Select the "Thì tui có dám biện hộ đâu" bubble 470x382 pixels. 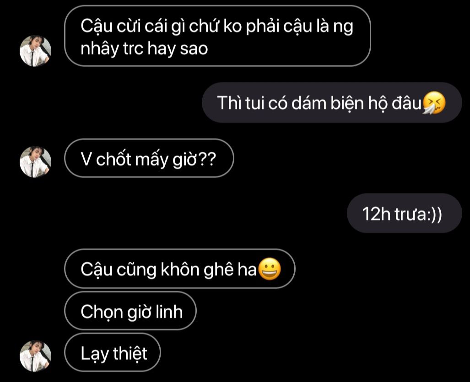332,103
